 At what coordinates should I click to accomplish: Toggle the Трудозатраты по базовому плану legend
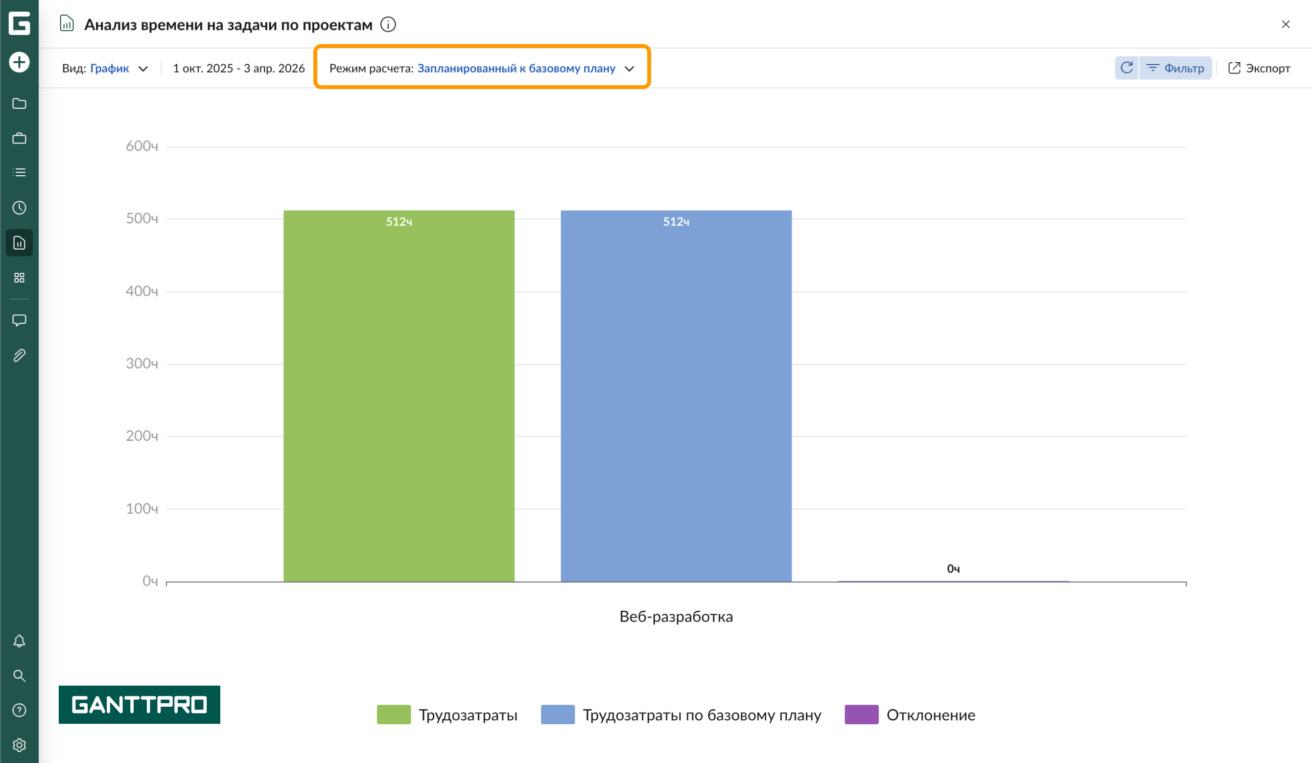tap(681, 715)
